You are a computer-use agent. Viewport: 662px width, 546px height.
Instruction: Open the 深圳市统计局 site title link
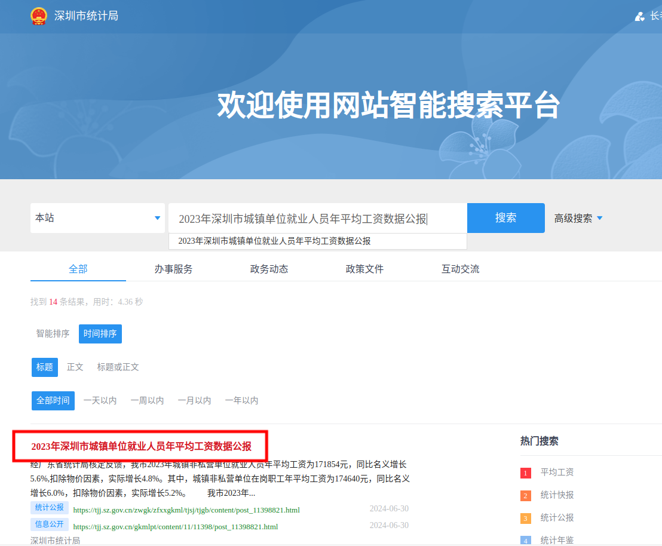pyautogui.click(x=86, y=16)
